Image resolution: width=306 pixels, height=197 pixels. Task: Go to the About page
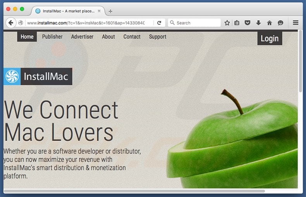point(108,36)
